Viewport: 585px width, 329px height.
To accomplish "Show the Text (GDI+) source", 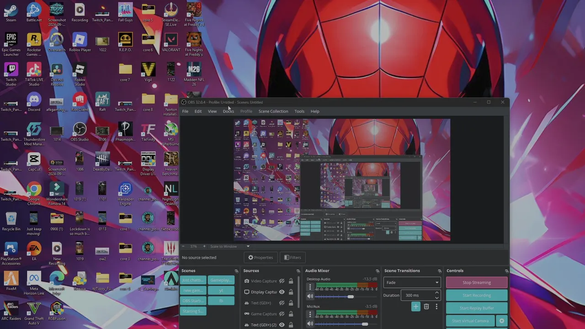I will pyautogui.click(x=282, y=303).
